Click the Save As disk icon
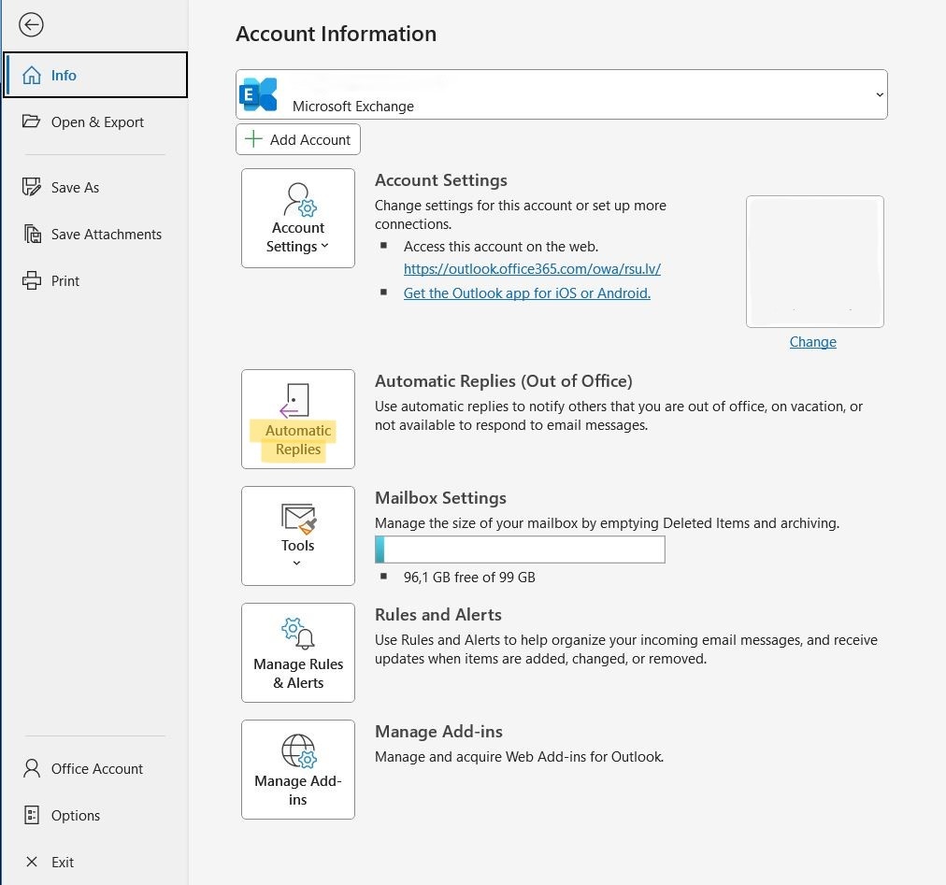This screenshot has width=946, height=885. [32, 187]
